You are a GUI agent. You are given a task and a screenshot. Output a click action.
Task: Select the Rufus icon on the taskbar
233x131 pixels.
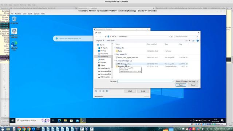click(x=83, y=120)
